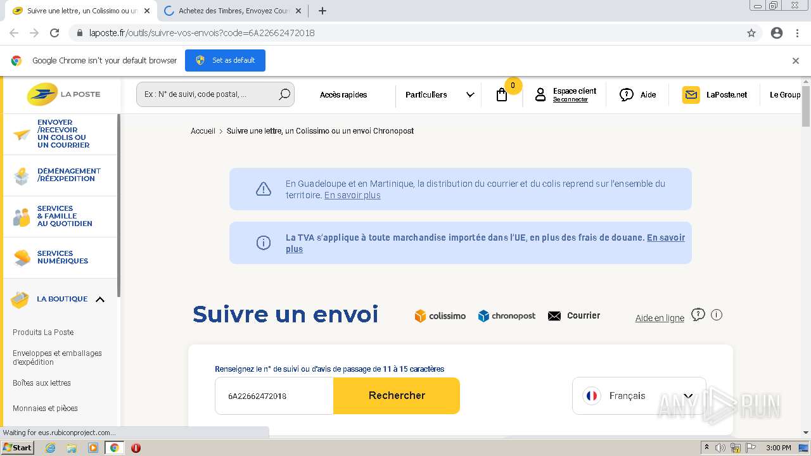Click the Rechercher button
811x456 pixels.
pos(397,396)
